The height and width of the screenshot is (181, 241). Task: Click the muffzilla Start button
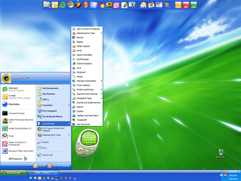tap(13, 172)
